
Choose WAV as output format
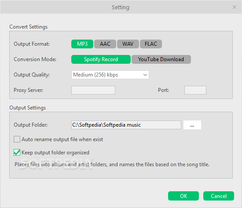point(128,44)
